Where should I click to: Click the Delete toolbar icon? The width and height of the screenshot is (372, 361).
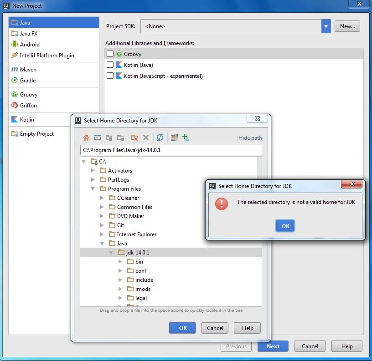coord(146,137)
